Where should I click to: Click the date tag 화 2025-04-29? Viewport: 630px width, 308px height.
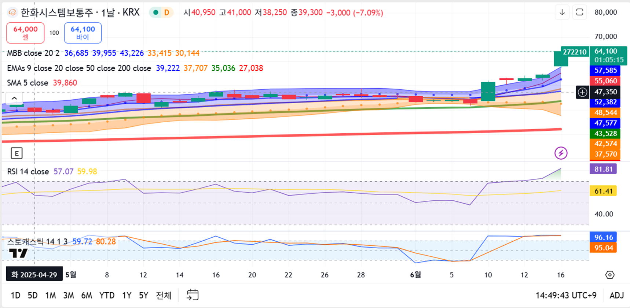(34, 275)
